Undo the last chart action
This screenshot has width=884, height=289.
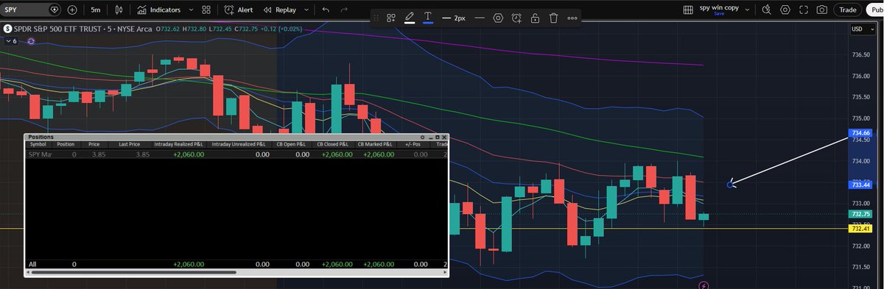326,10
